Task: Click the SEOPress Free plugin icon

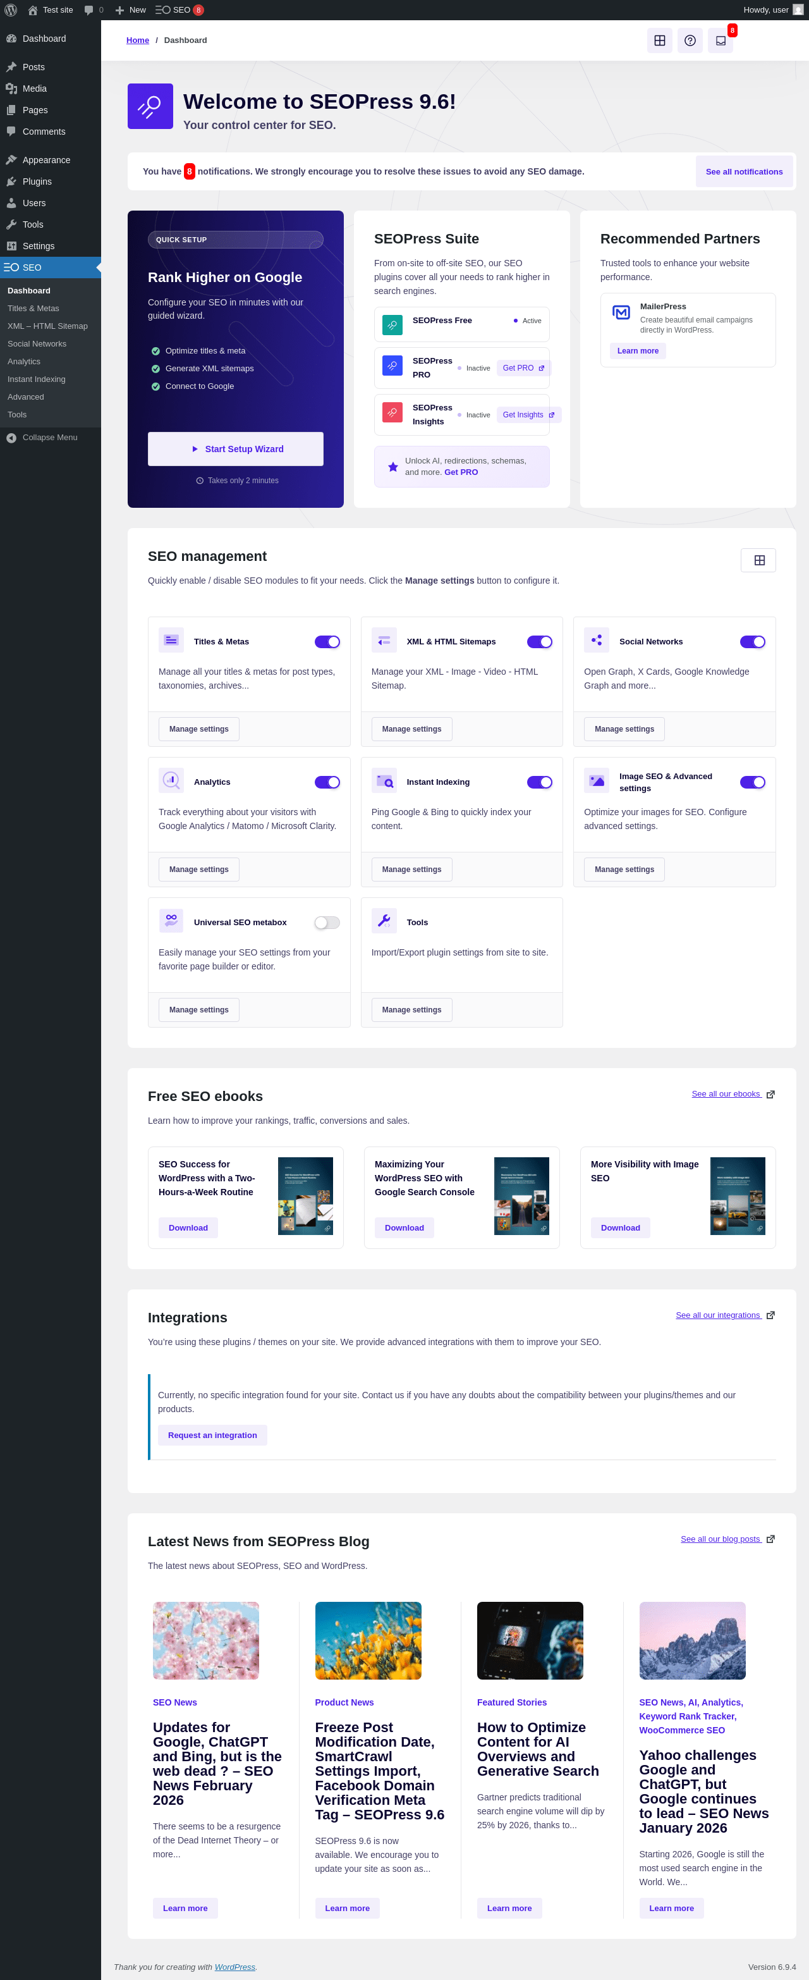Action: [392, 325]
